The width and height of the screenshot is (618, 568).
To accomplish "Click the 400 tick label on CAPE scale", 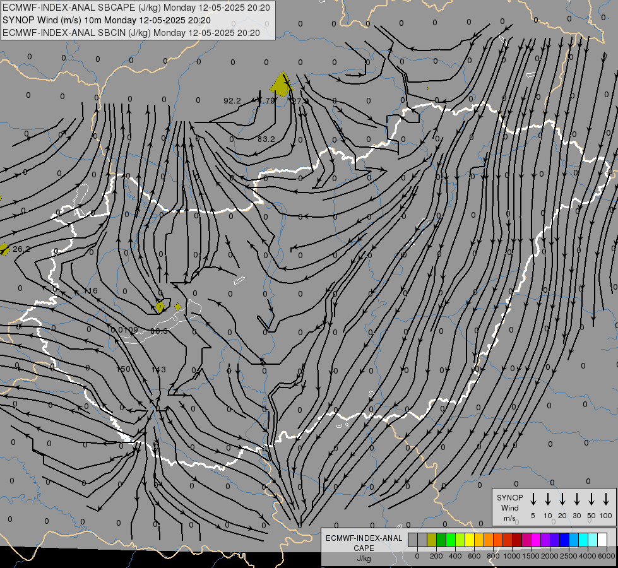I will tap(455, 556).
